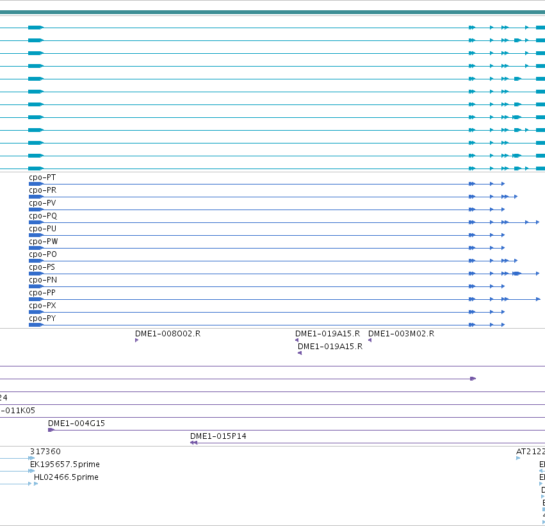Click the double exon arrows of cpo-PY
Image resolution: width=545 pixels, height=526 pixels.
(x=471, y=325)
